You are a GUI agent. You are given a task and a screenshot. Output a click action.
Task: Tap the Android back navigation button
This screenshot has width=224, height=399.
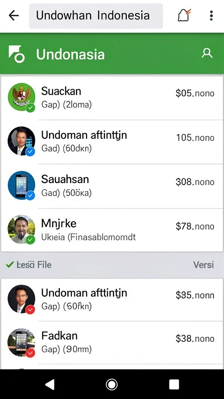[50, 385]
